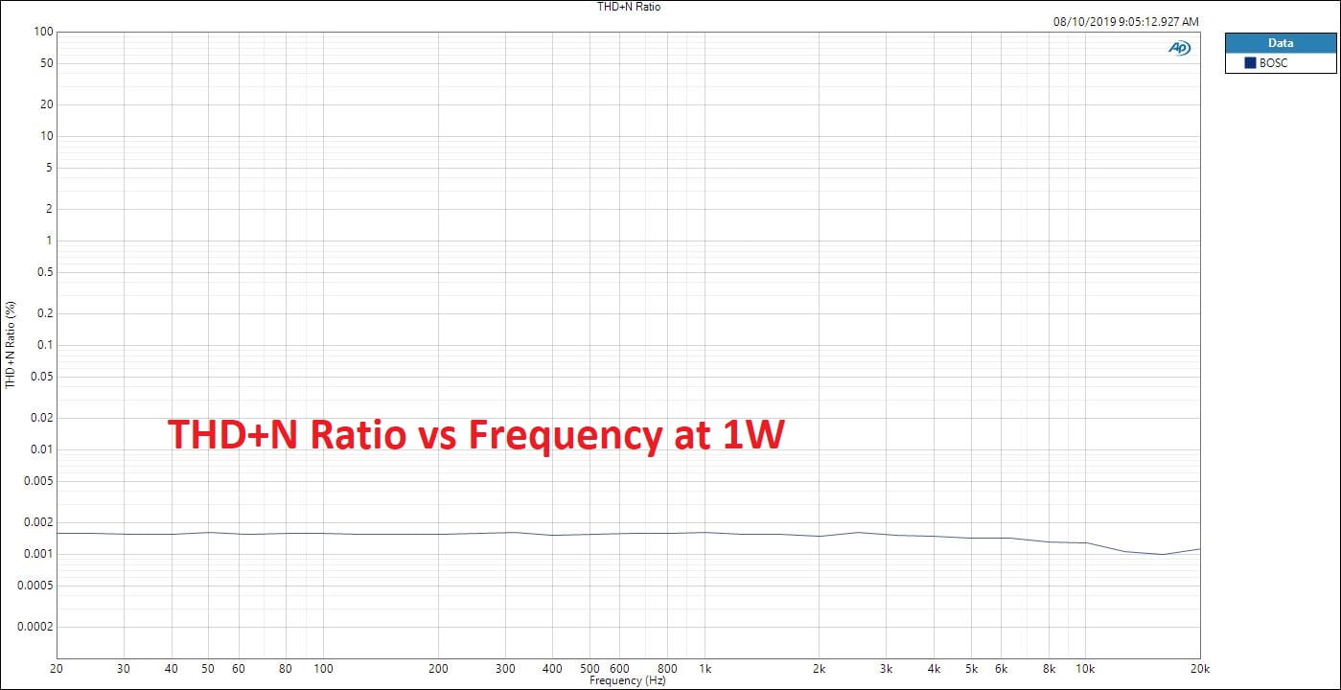Select the THD+N Ratio chart title

click(x=629, y=7)
